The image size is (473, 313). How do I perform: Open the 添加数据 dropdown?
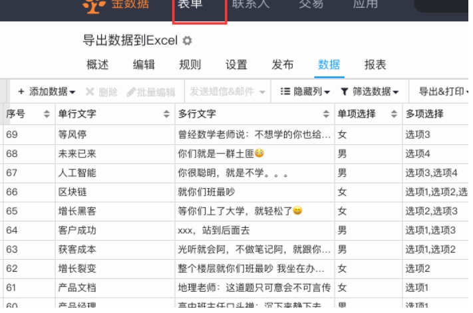tap(47, 92)
